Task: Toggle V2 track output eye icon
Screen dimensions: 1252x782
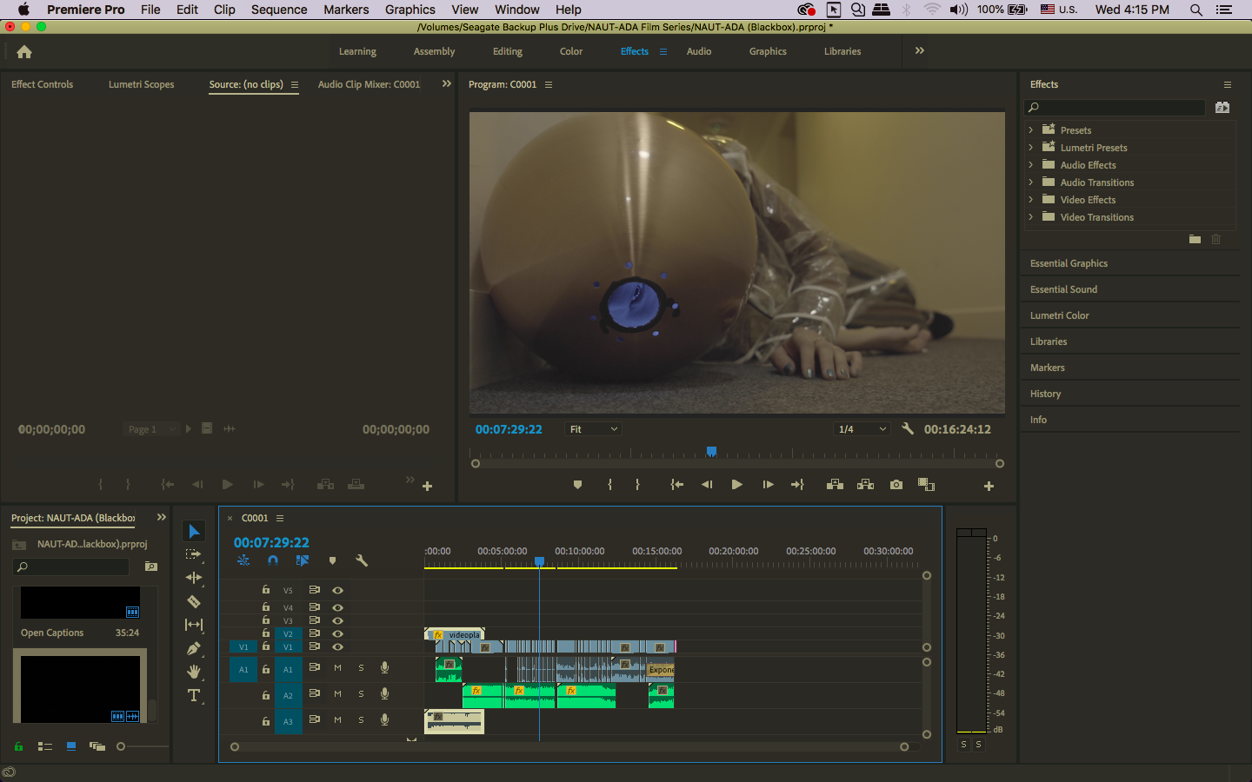Action: click(x=337, y=633)
